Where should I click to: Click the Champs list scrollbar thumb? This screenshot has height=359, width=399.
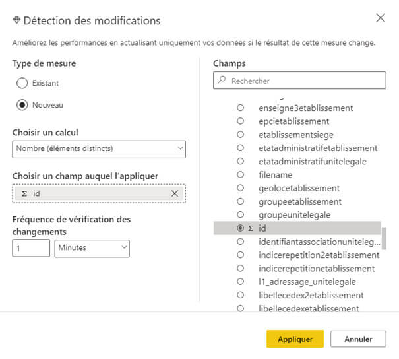[384, 238]
